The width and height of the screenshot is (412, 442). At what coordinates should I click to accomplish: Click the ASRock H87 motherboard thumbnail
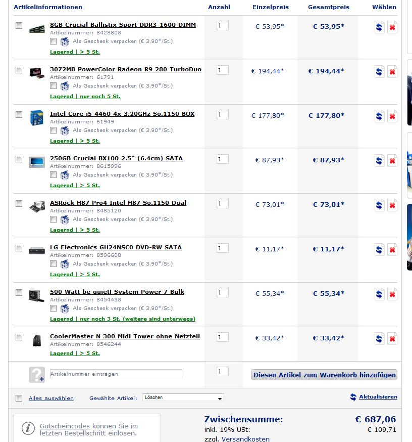(37, 206)
